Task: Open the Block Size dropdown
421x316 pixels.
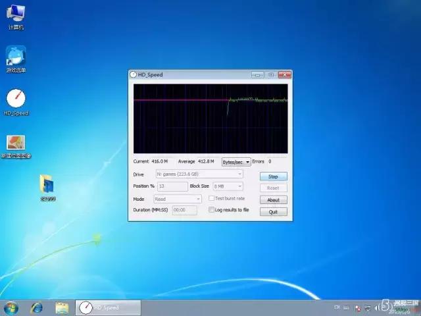Action: click(x=228, y=186)
